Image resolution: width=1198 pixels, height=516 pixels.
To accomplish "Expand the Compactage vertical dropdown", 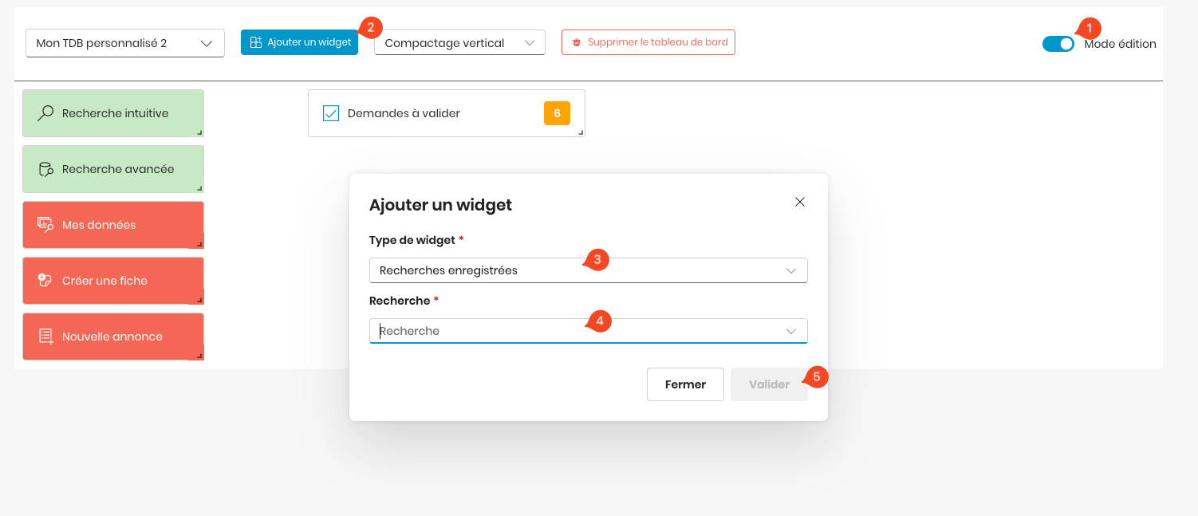I will click(x=459, y=43).
